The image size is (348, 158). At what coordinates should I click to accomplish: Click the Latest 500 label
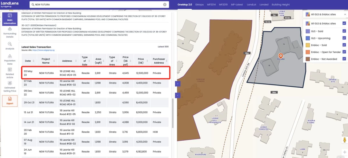pyautogui.click(x=163, y=47)
